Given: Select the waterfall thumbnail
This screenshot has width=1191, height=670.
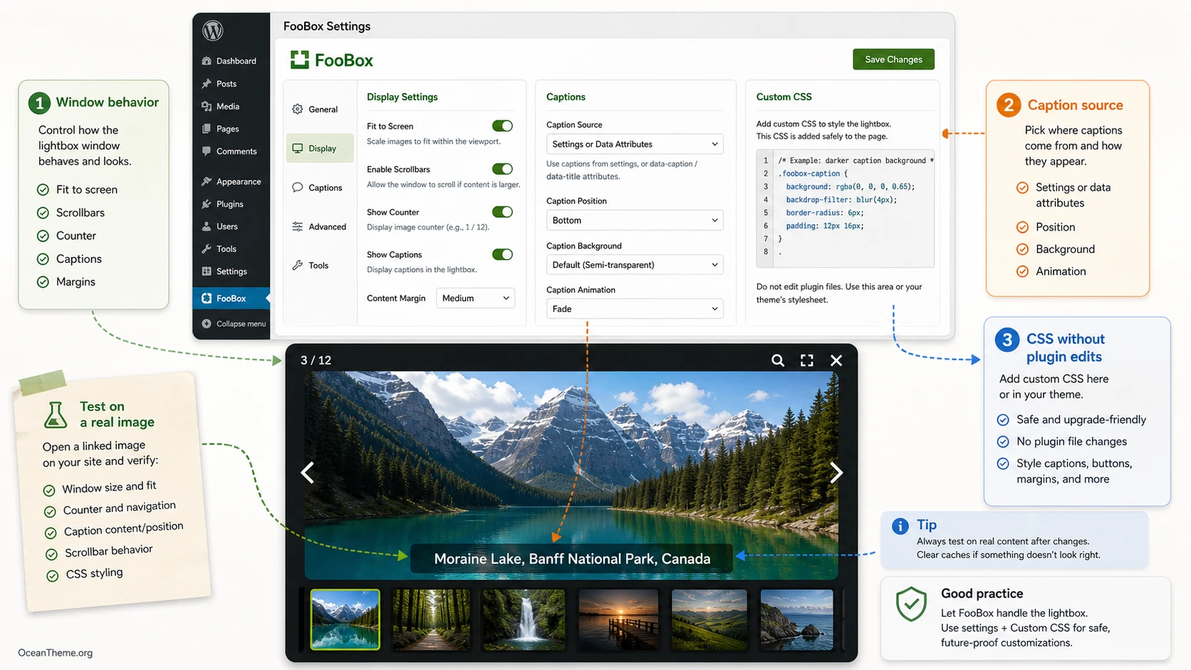Looking at the screenshot, I should [x=524, y=619].
